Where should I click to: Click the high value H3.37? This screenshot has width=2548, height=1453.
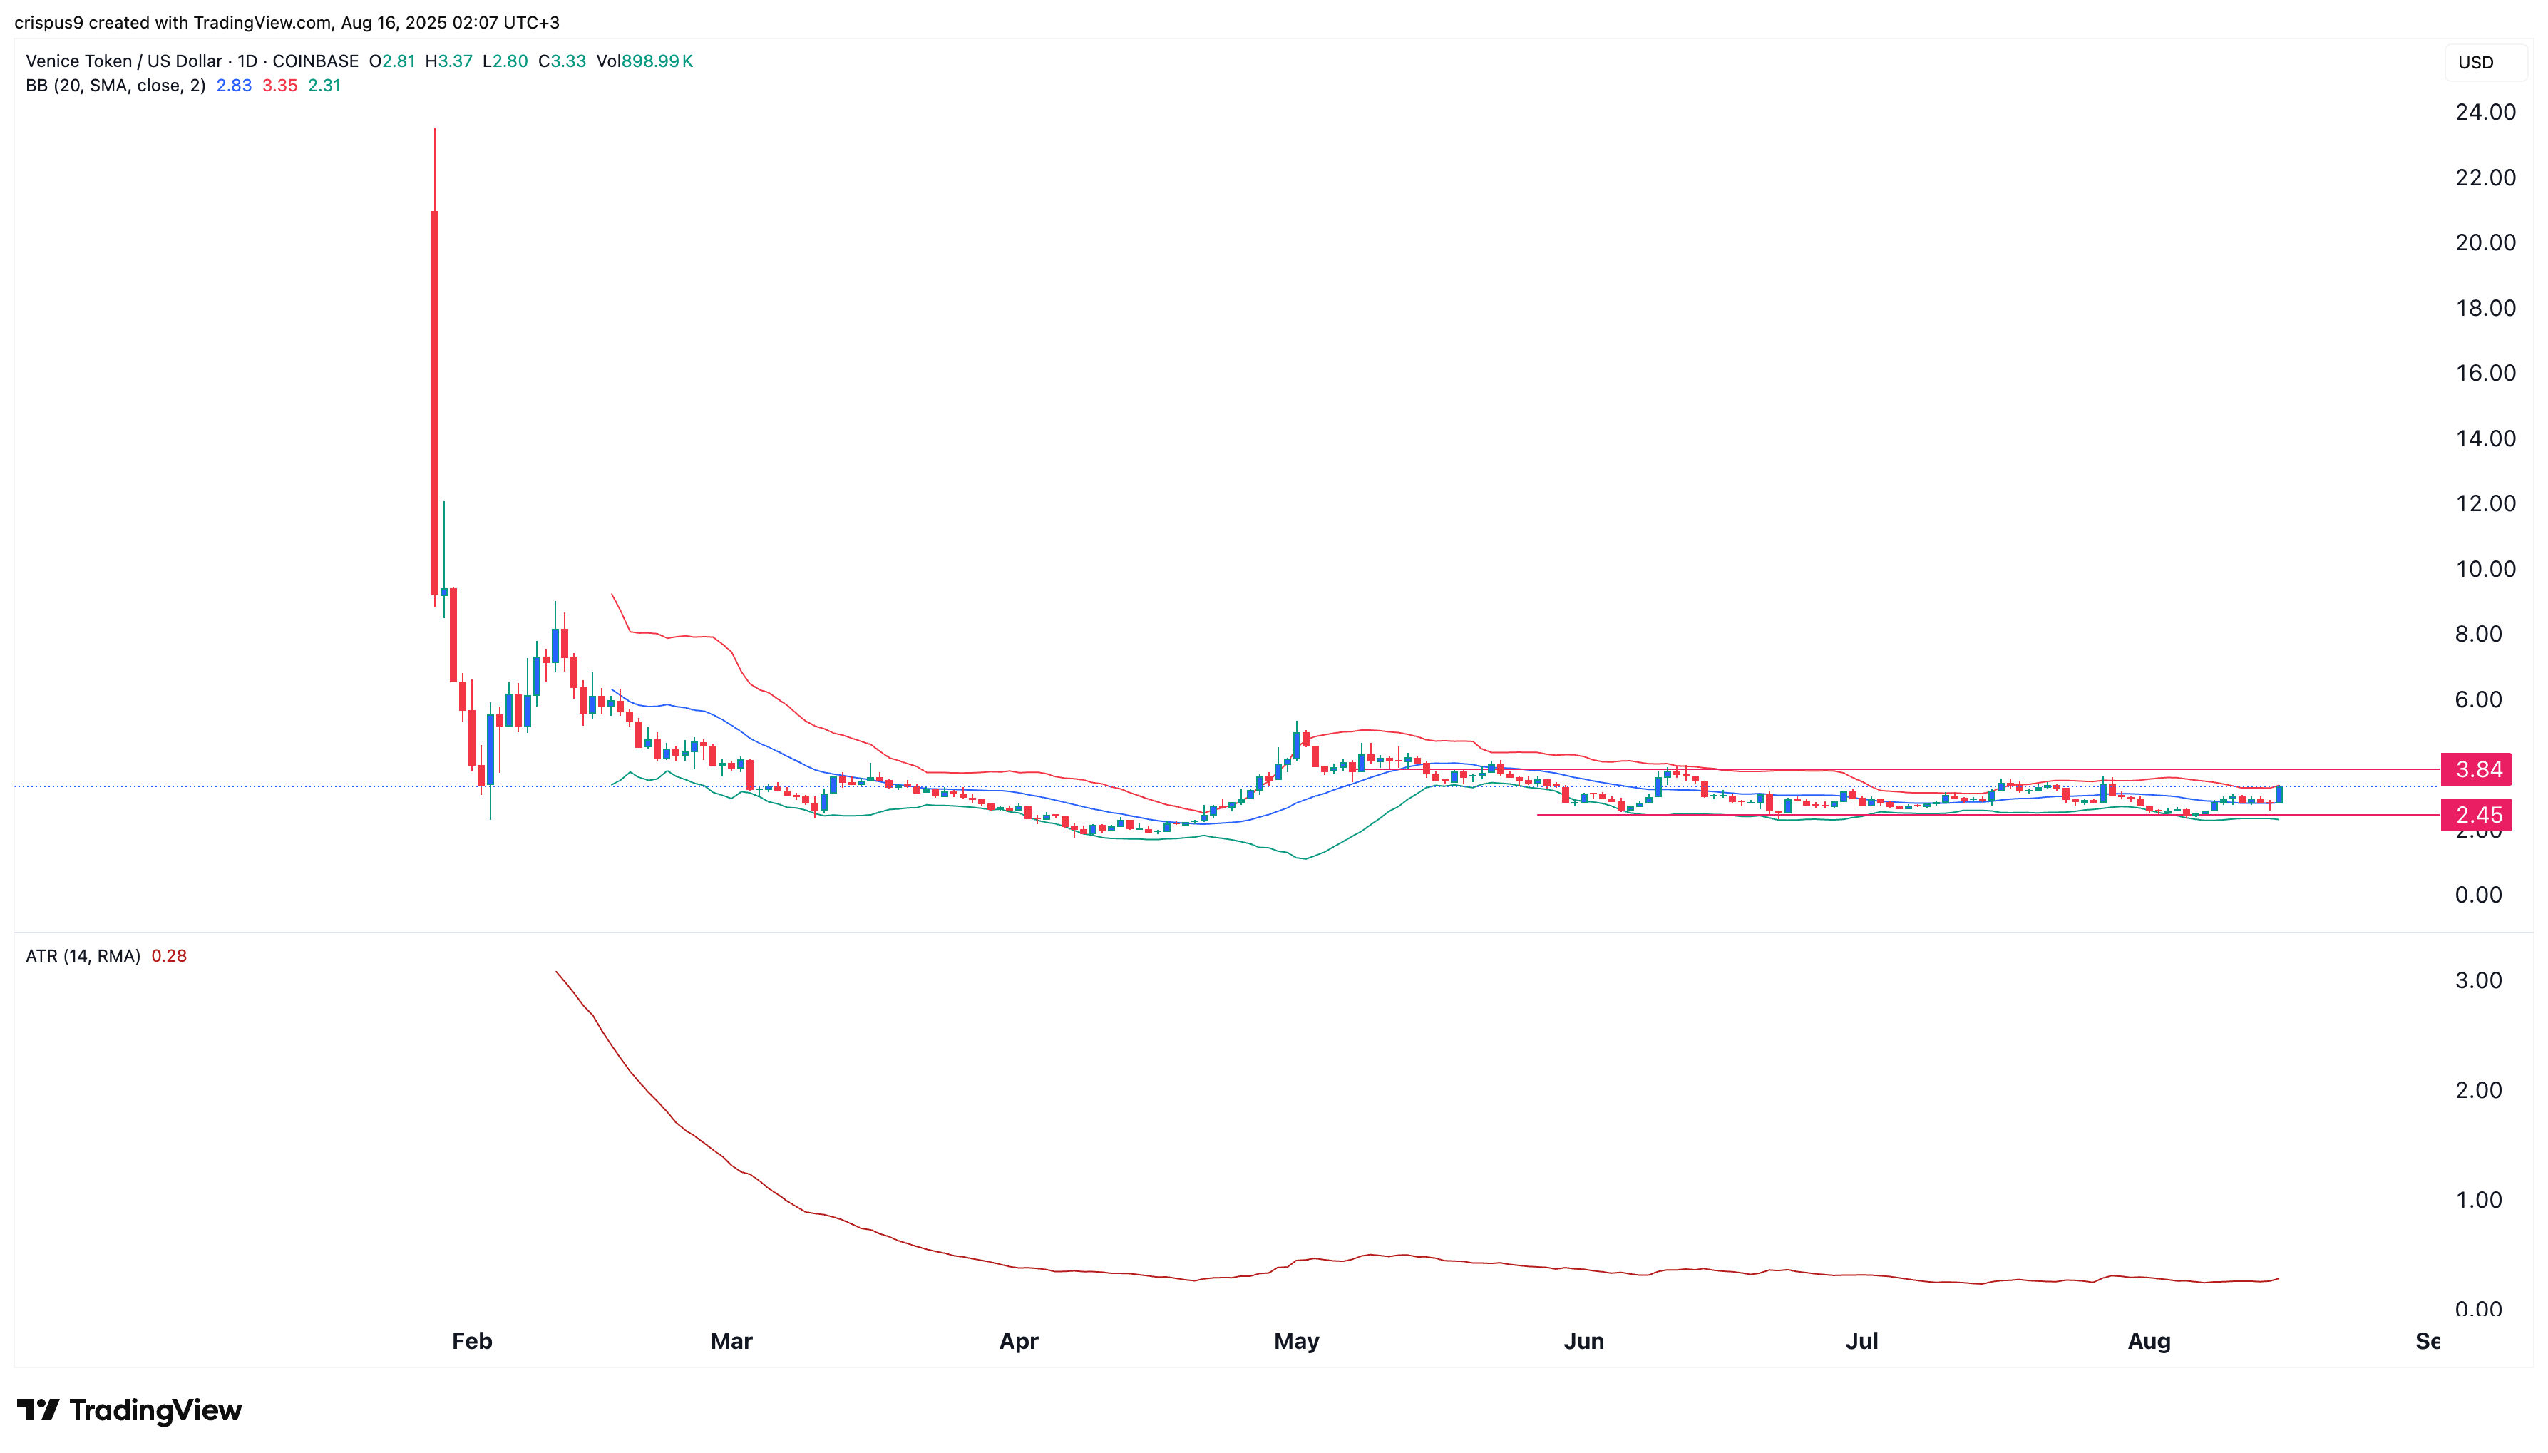[448, 61]
